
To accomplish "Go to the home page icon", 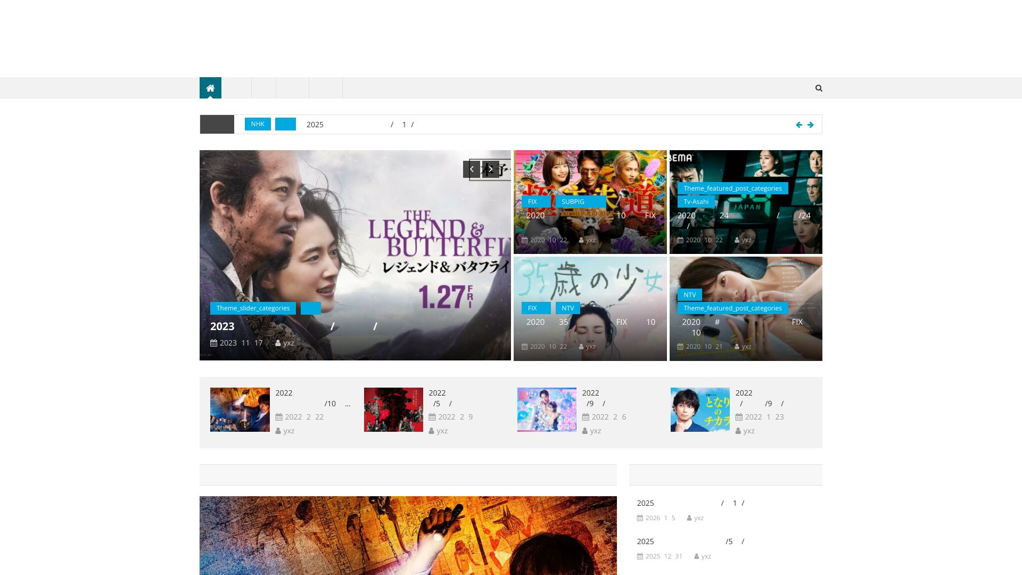I will (x=210, y=88).
